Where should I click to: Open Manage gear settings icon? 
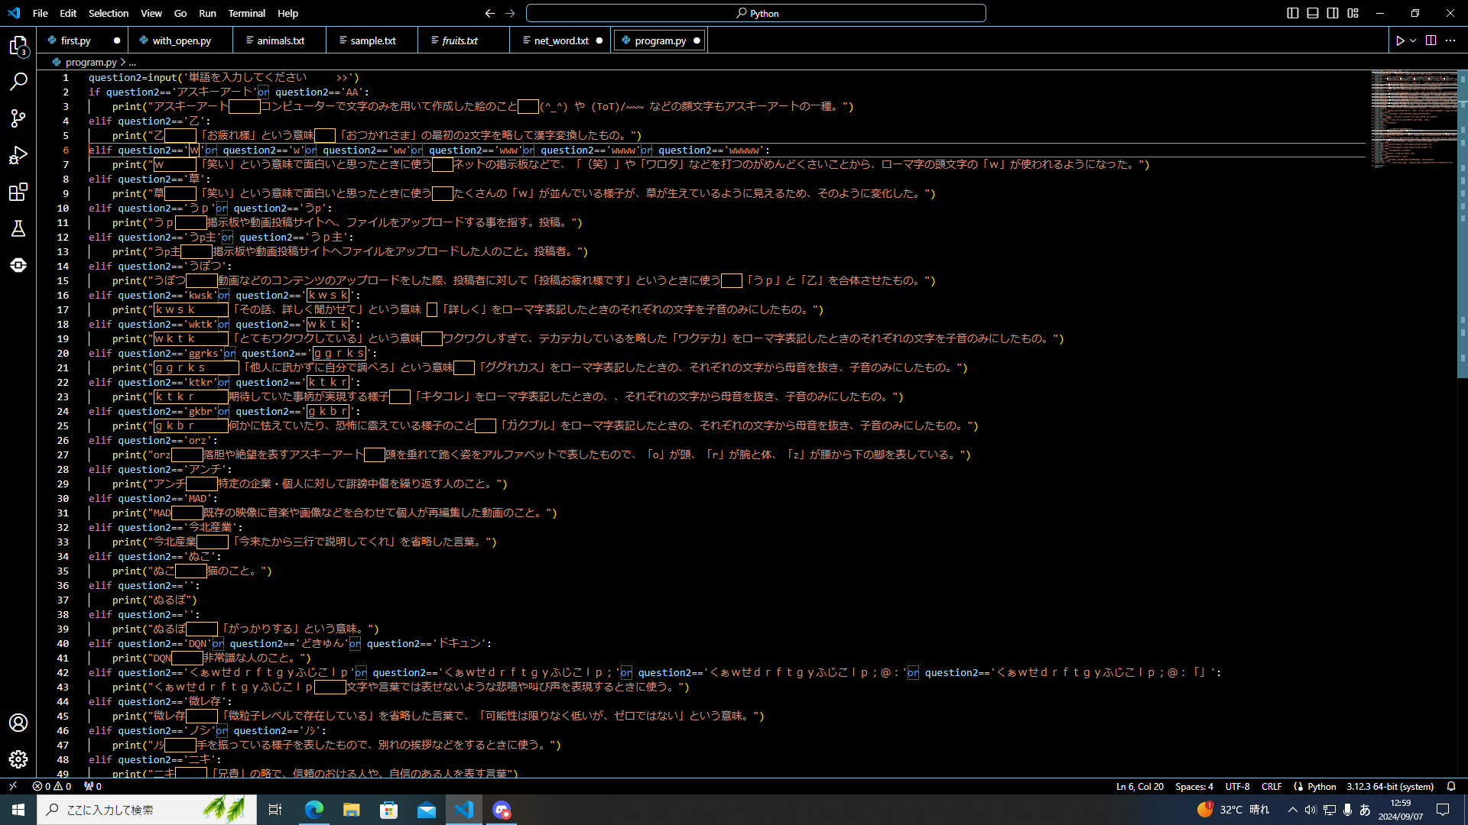pyautogui.click(x=18, y=759)
